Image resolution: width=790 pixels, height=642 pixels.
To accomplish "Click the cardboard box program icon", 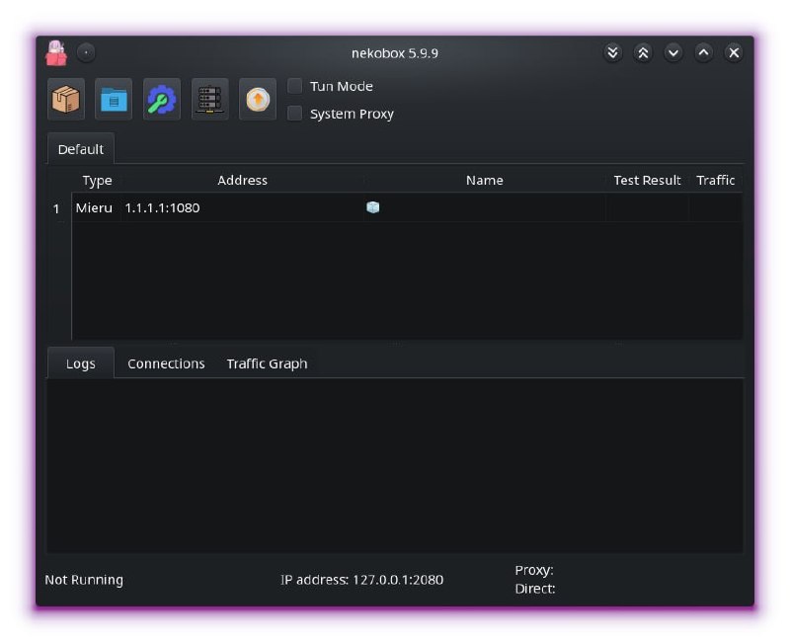I will click(66, 100).
